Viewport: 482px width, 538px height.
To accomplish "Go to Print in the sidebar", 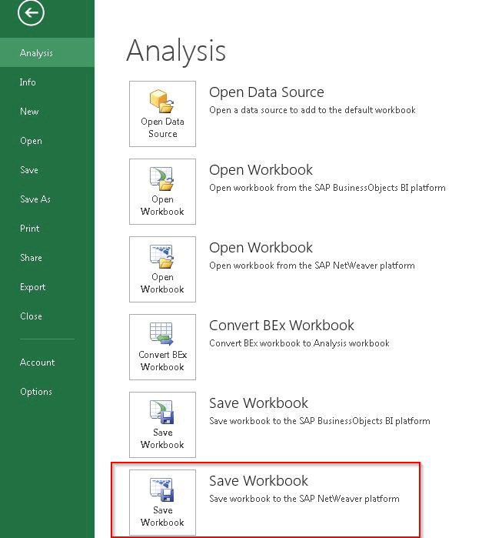I will [x=29, y=229].
